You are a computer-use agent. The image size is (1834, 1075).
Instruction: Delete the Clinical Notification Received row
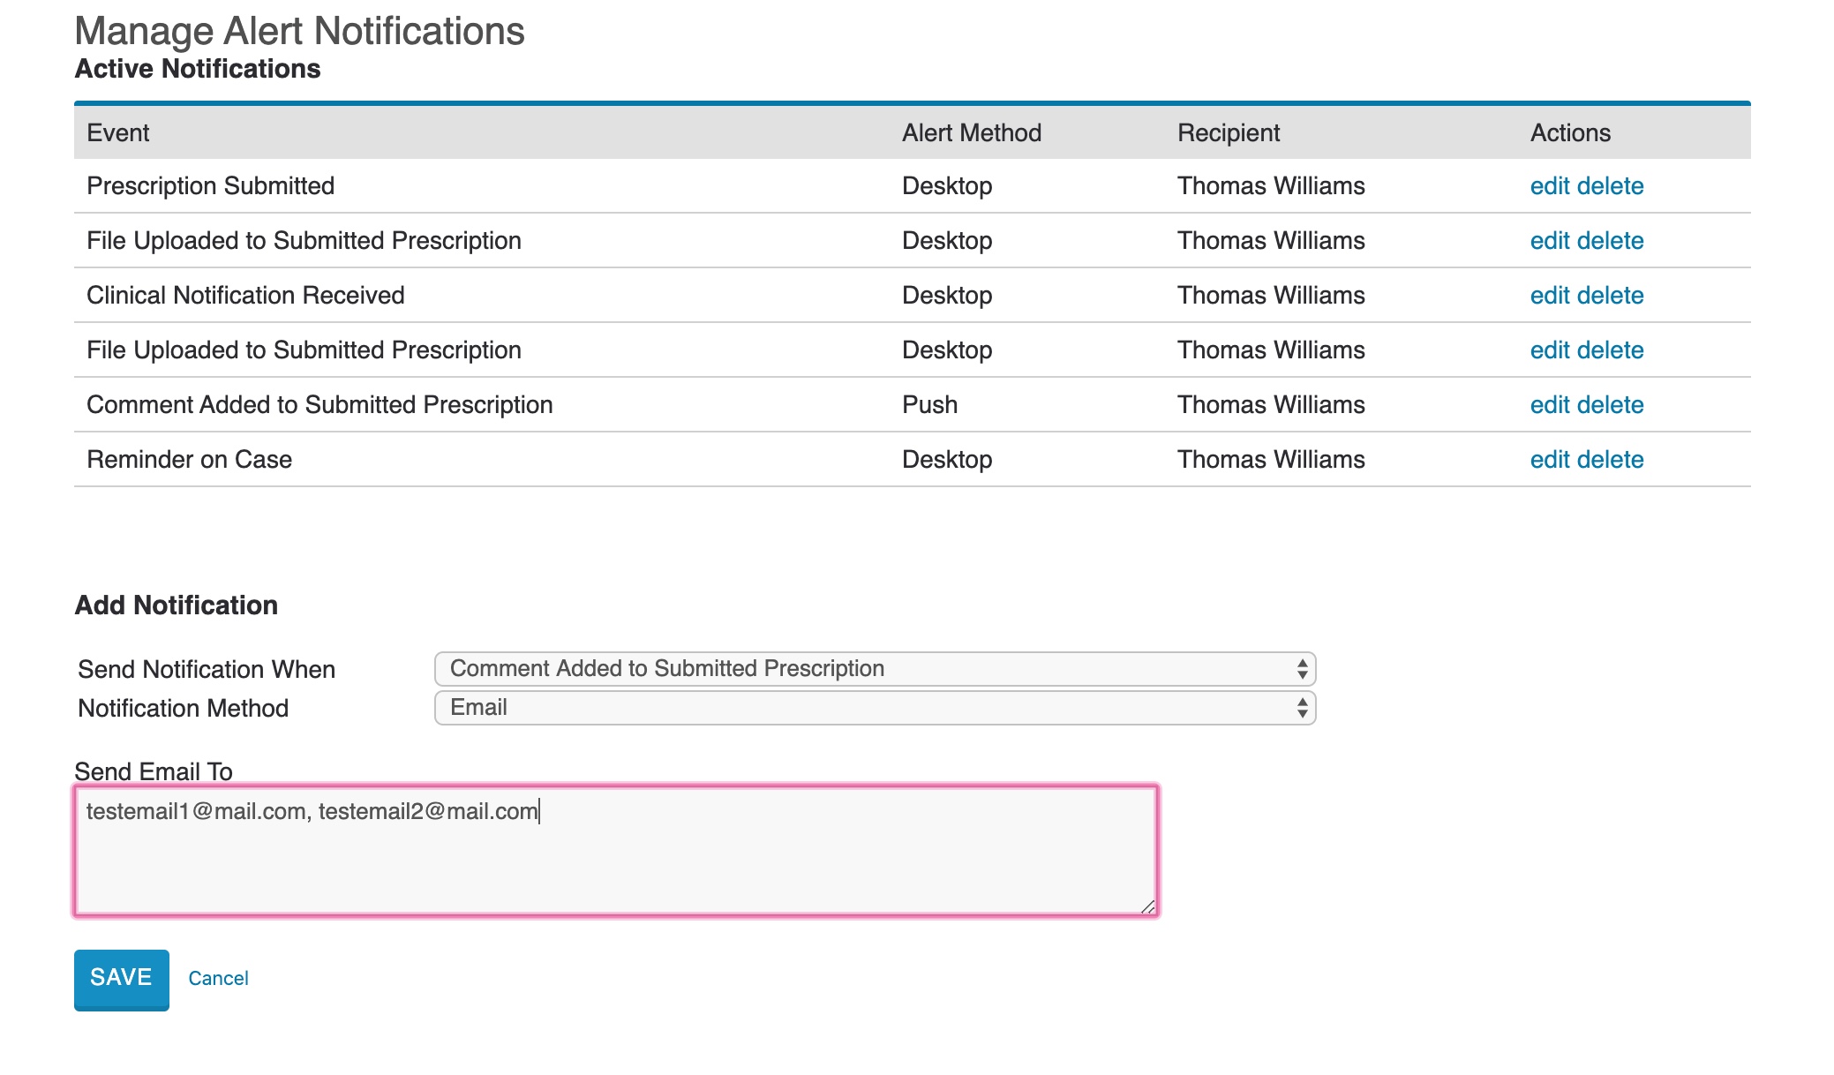tap(1610, 296)
